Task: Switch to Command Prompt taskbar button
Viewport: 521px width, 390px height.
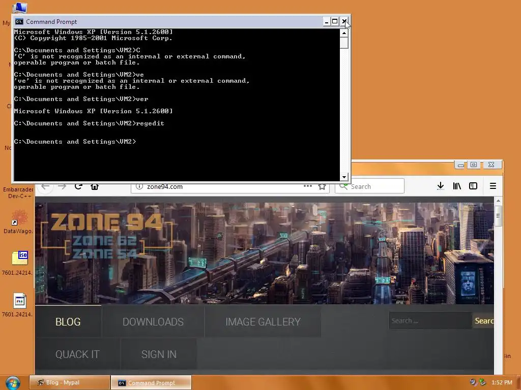Action: 151,383
